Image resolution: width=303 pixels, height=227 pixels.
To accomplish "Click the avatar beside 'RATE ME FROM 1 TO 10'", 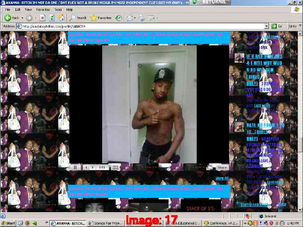I will click(239, 127).
